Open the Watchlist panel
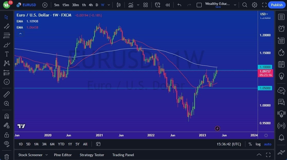Viewport: 287px width, 160px height. click(x=281, y=17)
